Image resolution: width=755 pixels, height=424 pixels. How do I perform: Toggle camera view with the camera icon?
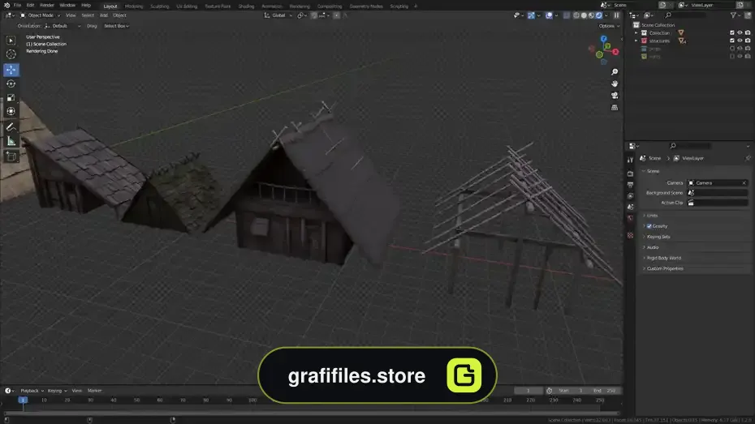click(x=615, y=96)
